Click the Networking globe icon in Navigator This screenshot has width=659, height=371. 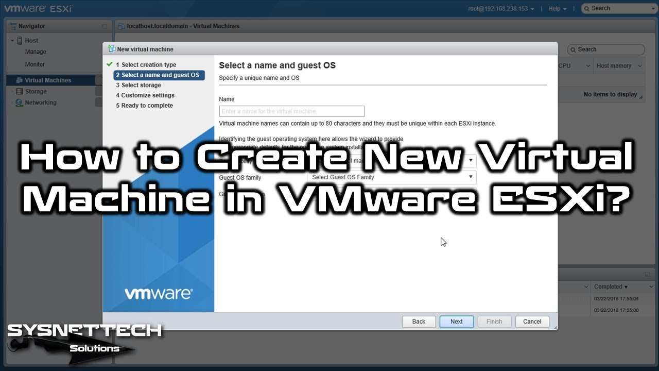point(20,103)
